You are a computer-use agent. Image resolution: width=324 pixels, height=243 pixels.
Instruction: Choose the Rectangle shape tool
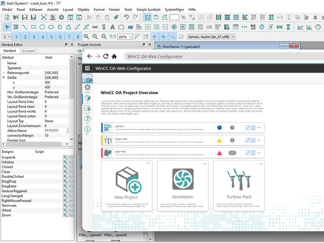click(x=34, y=27)
